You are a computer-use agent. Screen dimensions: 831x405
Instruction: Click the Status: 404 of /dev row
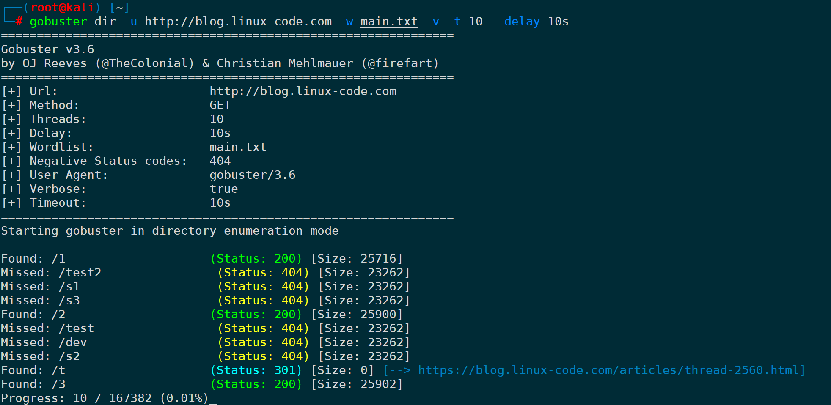coord(263,342)
